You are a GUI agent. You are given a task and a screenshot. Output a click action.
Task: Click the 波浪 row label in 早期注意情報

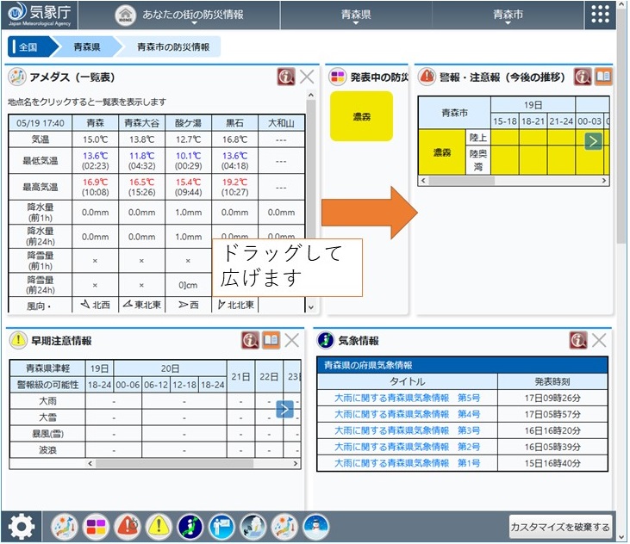[47, 450]
